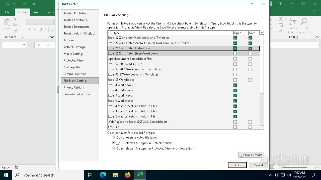Check Save for OpenDocument Spreadsheet Files

coord(250,59)
